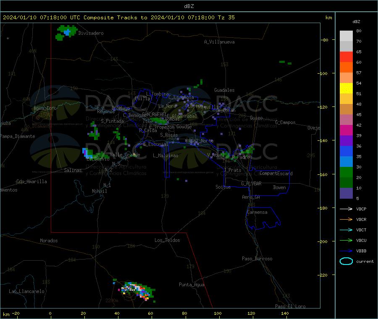Select the slate 5-10 dBZ swatch

click(x=346, y=193)
